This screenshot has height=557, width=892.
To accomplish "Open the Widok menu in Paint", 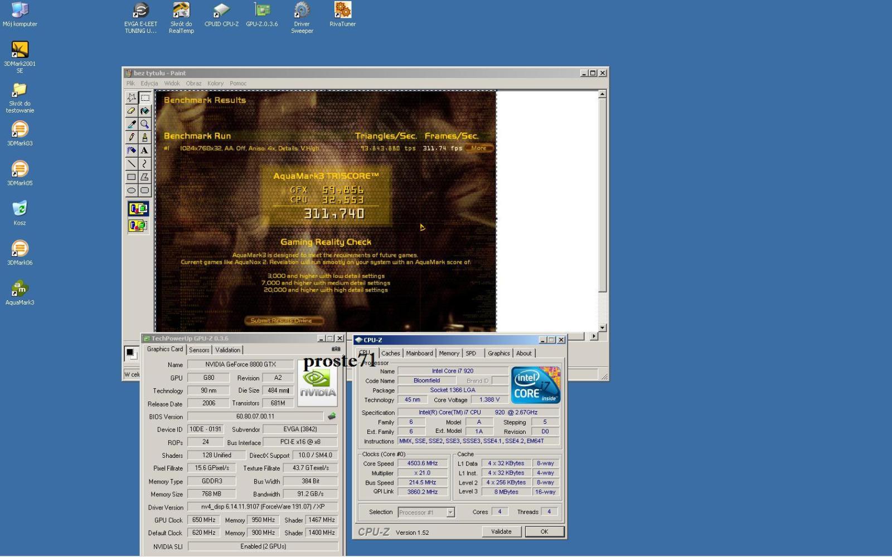I will (x=172, y=84).
